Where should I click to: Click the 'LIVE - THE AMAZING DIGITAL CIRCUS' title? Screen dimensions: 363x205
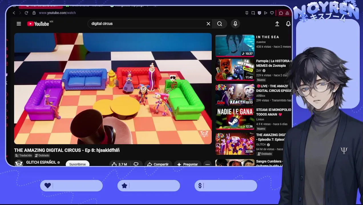[274, 88]
